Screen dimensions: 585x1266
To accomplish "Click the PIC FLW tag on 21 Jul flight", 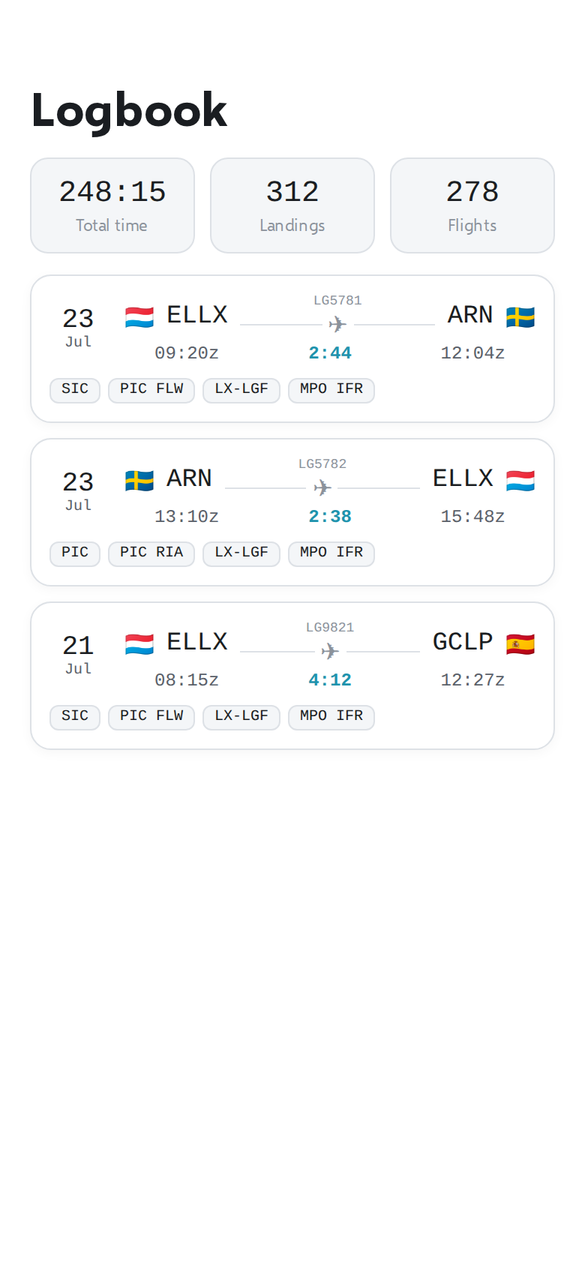I will pyautogui.click(x=151, y=717).
